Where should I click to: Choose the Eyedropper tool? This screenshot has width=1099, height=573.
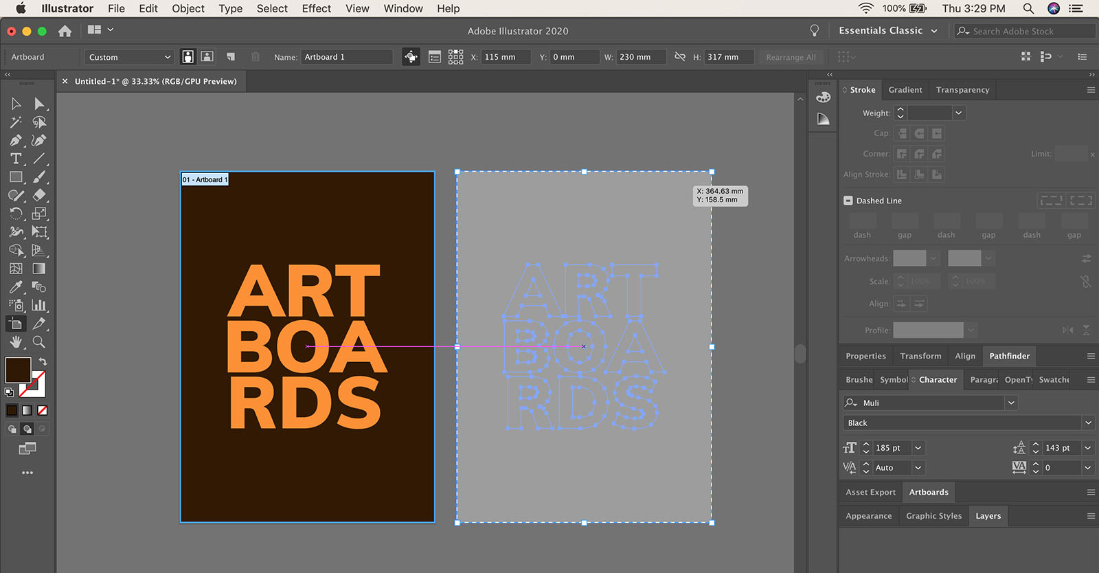click(x=16, y=287)
